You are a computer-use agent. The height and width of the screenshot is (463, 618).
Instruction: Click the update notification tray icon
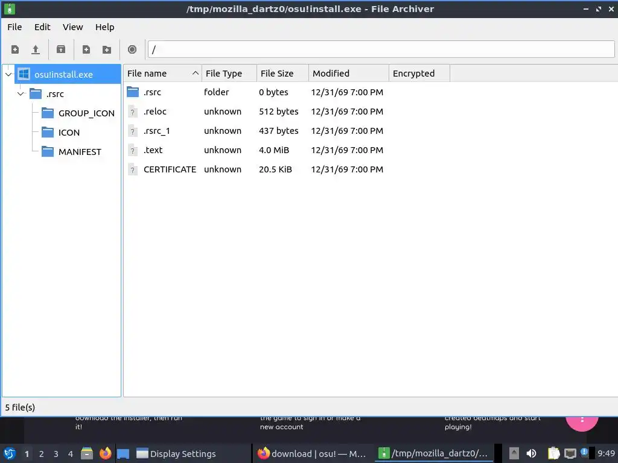[x=584, y=452]
